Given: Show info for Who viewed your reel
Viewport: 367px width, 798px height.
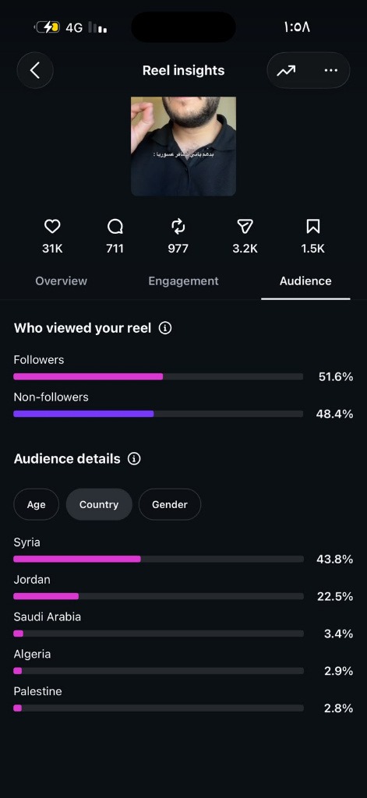Looking at the screenshot, I should (x=165, y=328).
